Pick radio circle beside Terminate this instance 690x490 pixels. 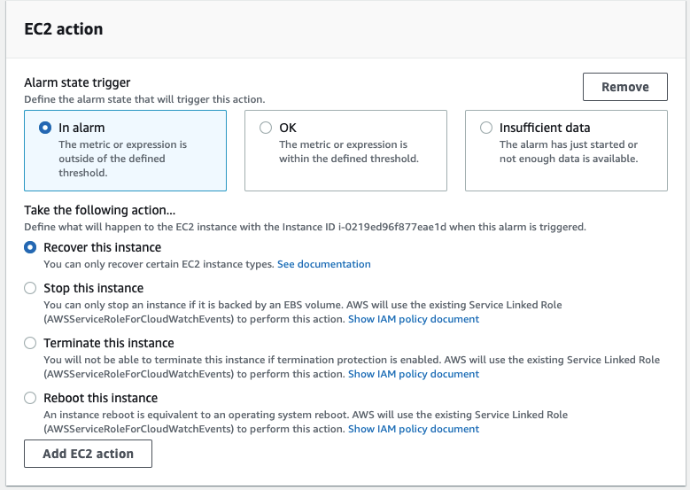(x=30, y=343)
